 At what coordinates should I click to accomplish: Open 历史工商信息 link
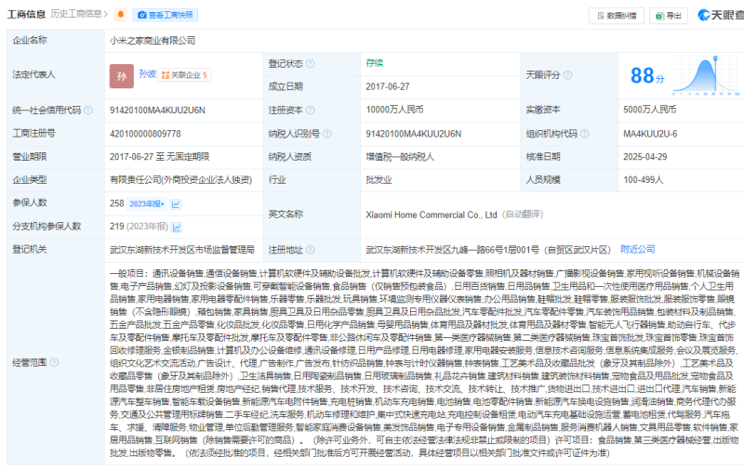(79, 14)
